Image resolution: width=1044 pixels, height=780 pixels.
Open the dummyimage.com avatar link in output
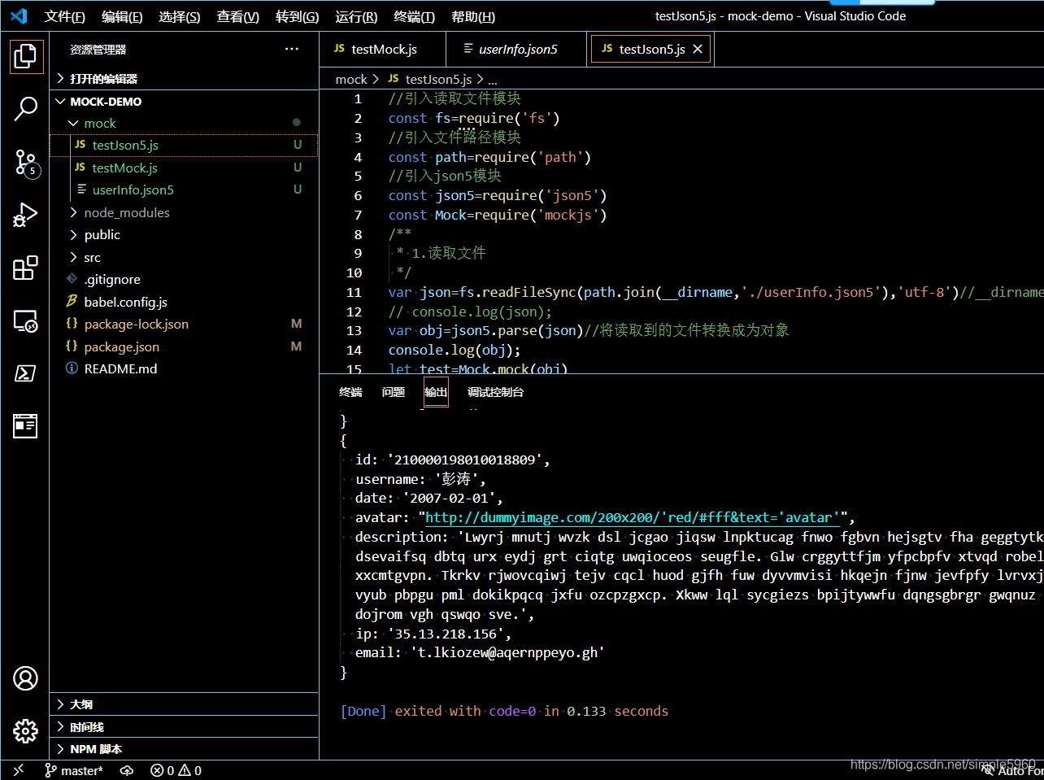632,517
